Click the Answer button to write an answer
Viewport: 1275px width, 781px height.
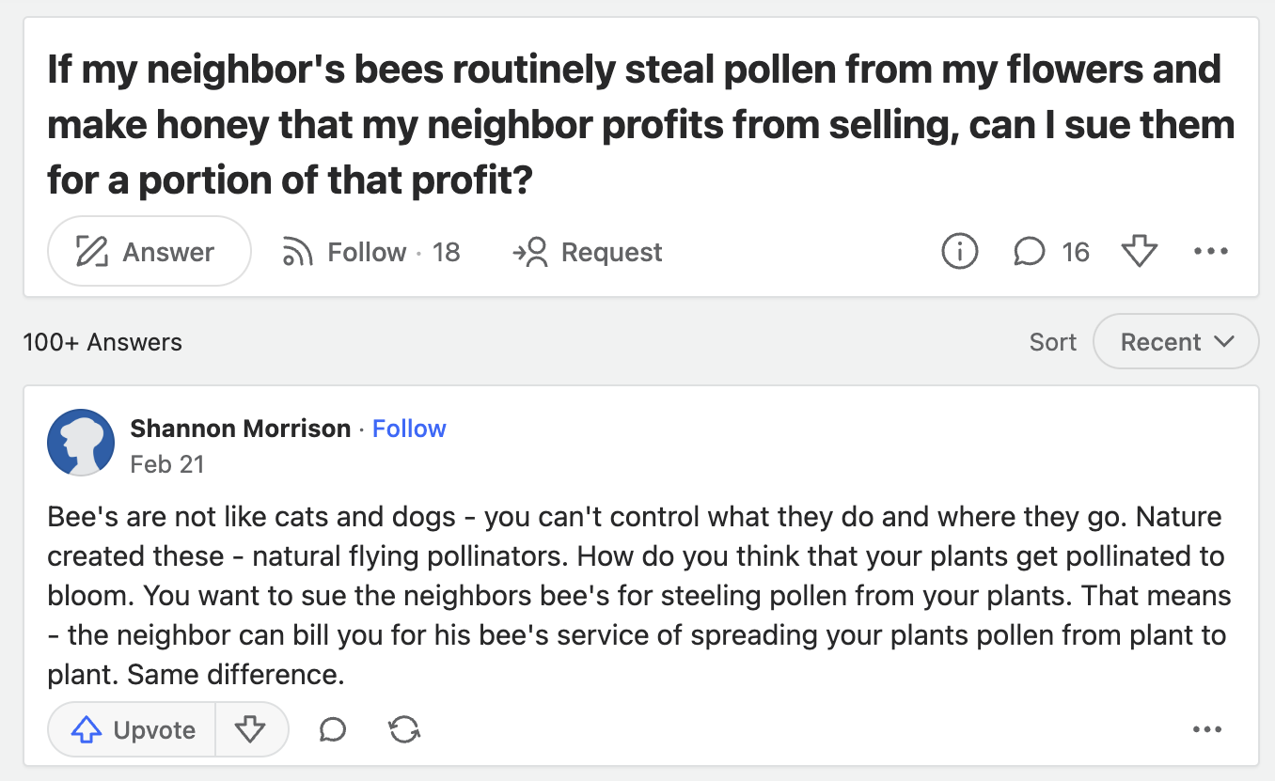149,251
